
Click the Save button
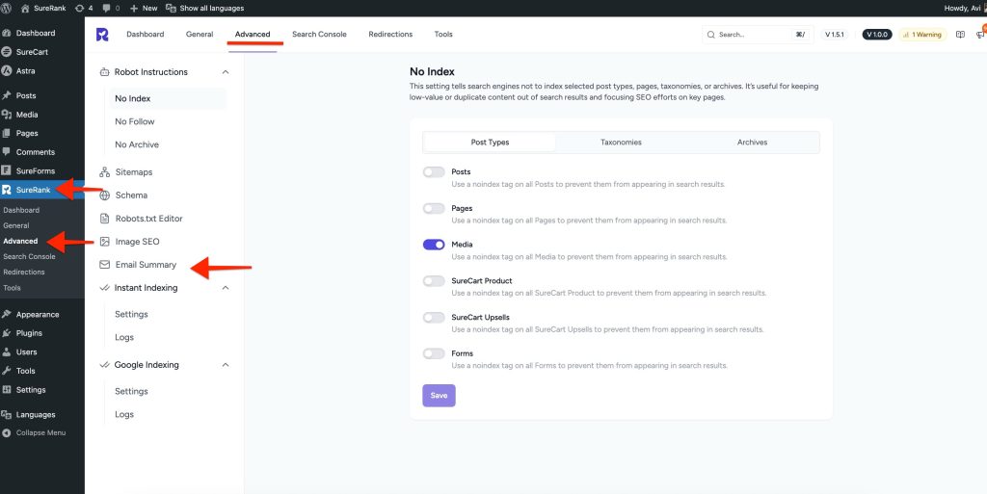(x=439, y=396)
